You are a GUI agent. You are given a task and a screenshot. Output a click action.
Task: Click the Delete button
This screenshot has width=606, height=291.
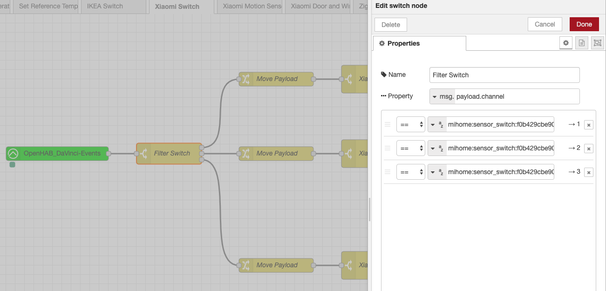click(x=390, y=25)
